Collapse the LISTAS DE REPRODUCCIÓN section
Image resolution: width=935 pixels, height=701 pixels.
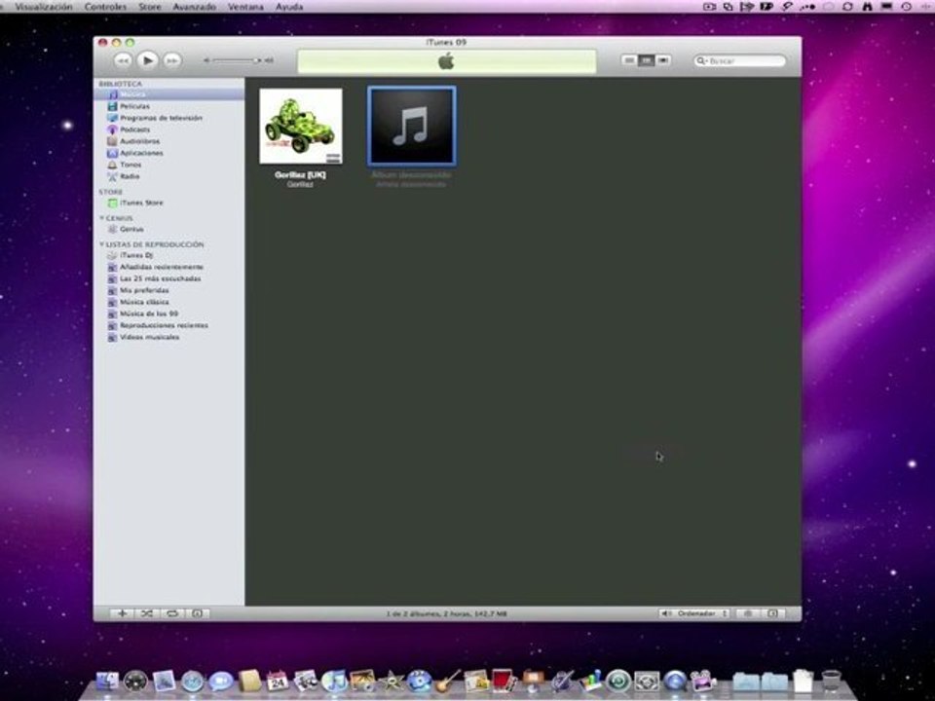click(x=102, y=244)
